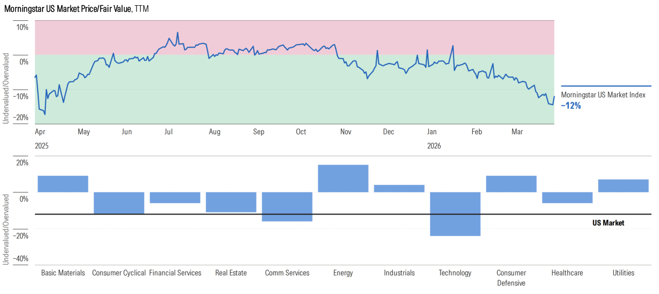Click the 'Consumer Defensive' axis label
This screenshot has height=294, width=659.
[511, 278]
